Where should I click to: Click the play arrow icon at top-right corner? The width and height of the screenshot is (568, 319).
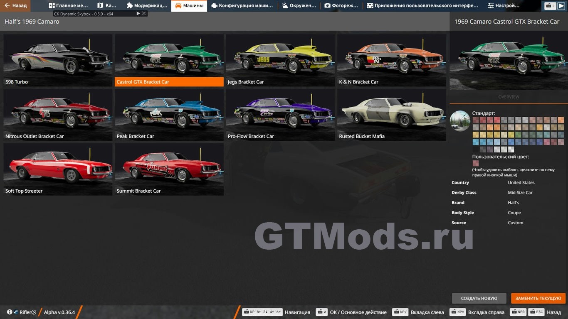pyautogui.click(x=561, y=6)
